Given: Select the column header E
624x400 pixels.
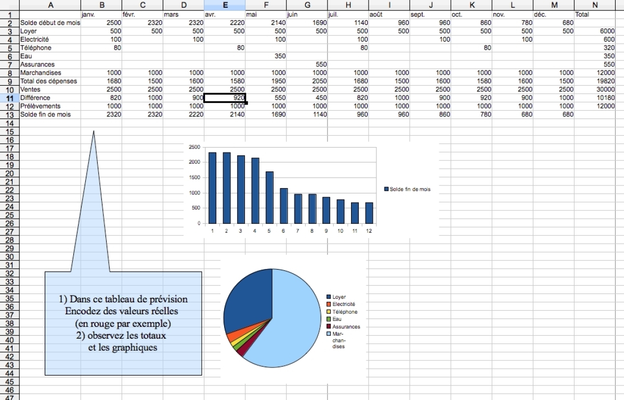Looking at the screenshot, I should 225,5.
